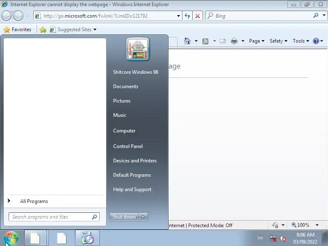Image resolution: width=328 pixels, height=246 pixels.
Task: Open Help and Support
Action: [132, 189]
